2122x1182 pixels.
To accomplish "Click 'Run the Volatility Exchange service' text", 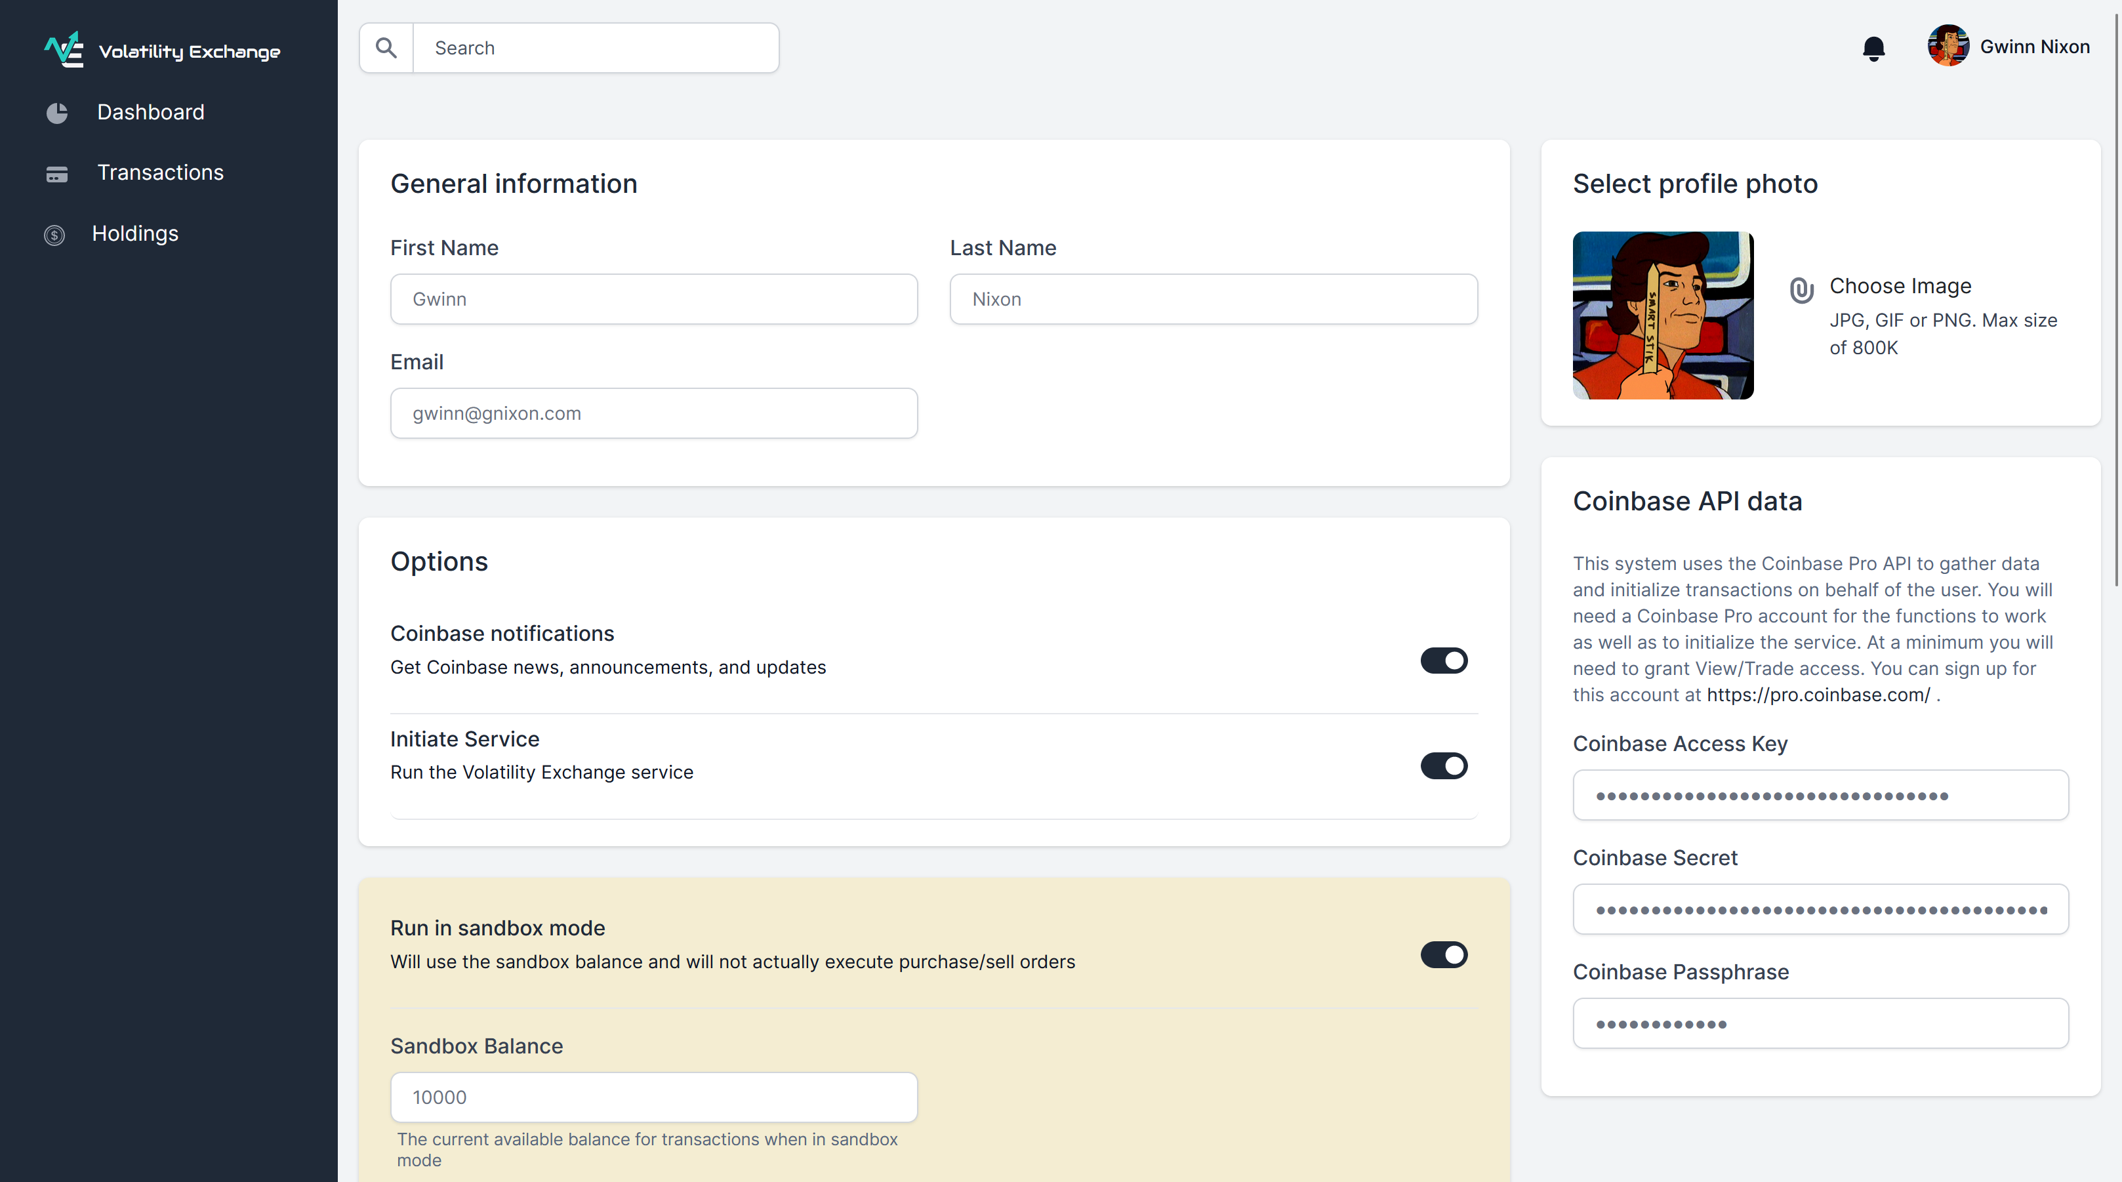I will pos(541,772).
